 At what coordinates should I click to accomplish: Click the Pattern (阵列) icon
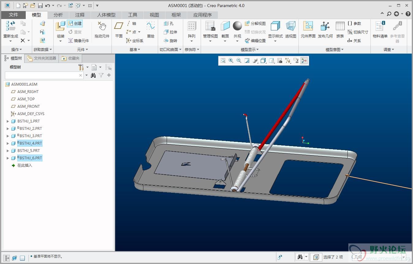tap(192, 26)
